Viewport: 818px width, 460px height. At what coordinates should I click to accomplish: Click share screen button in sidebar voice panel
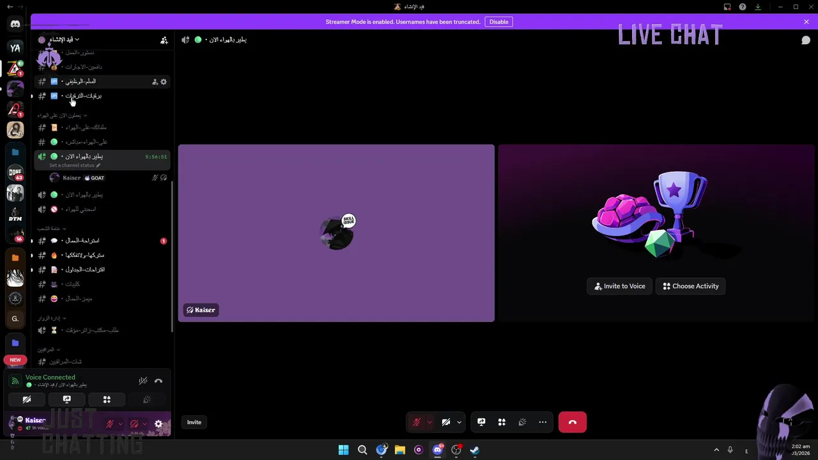point(66,399)
